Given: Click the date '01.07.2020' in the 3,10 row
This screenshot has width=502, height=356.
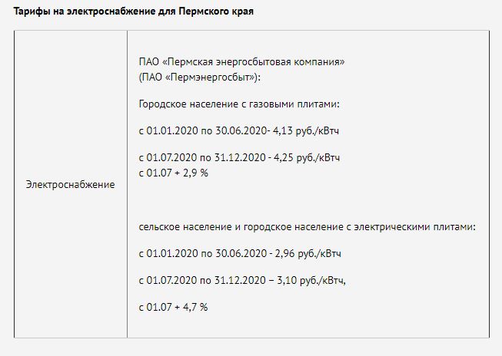Looking at the screenshot, I should tap(171, 280).
